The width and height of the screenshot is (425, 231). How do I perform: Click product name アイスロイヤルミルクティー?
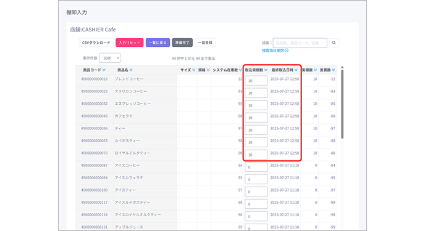tap(138, 215)
